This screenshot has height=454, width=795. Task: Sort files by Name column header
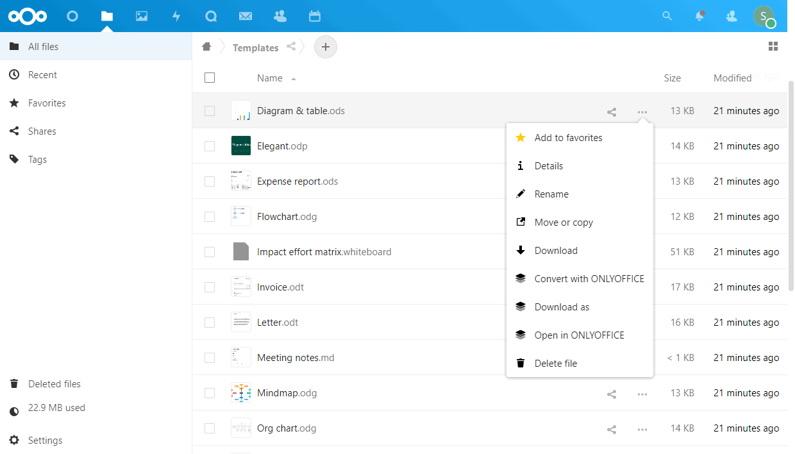click(x=270, y=78)
